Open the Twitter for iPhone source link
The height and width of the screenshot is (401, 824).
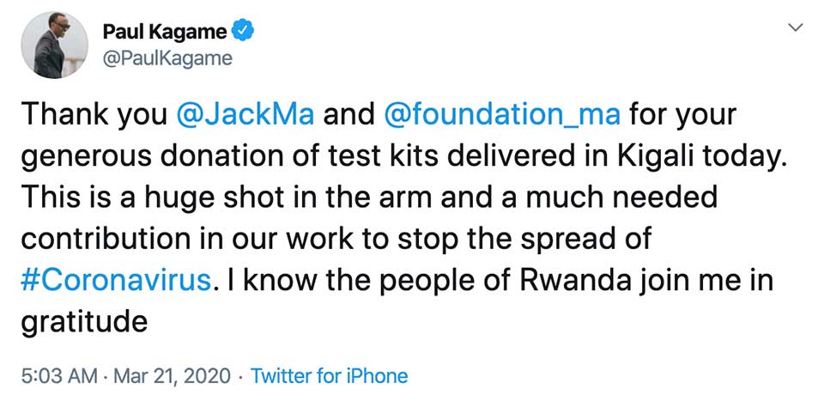coord(329,375)
